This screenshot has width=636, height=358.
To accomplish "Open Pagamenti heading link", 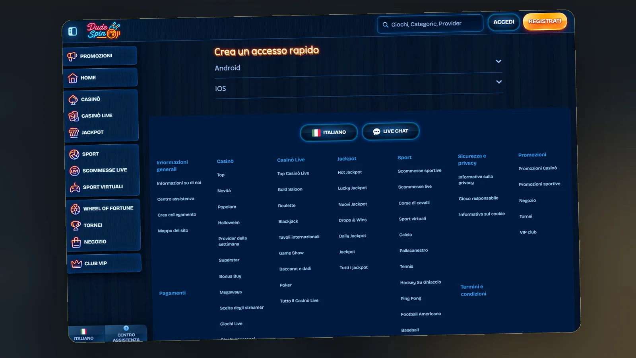I will (x=173, y=293).
